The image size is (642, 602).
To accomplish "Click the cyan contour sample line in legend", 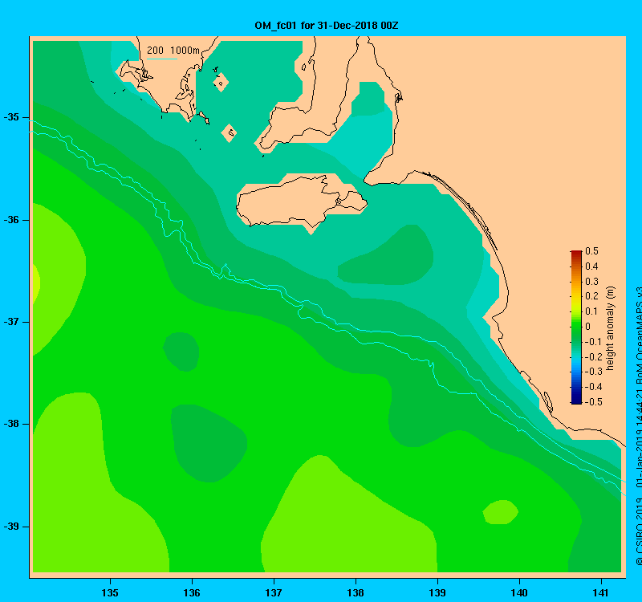I will click(x=162, y=59).
